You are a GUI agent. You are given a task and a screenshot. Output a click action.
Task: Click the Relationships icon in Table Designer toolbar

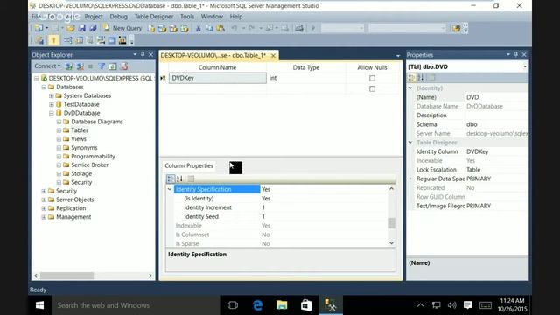point(68,40)
